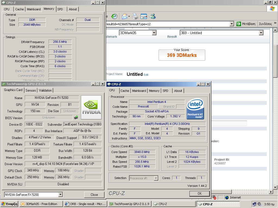
Task: Select Mainboard tab in top CPU-Z window
Action: [34, 9]
